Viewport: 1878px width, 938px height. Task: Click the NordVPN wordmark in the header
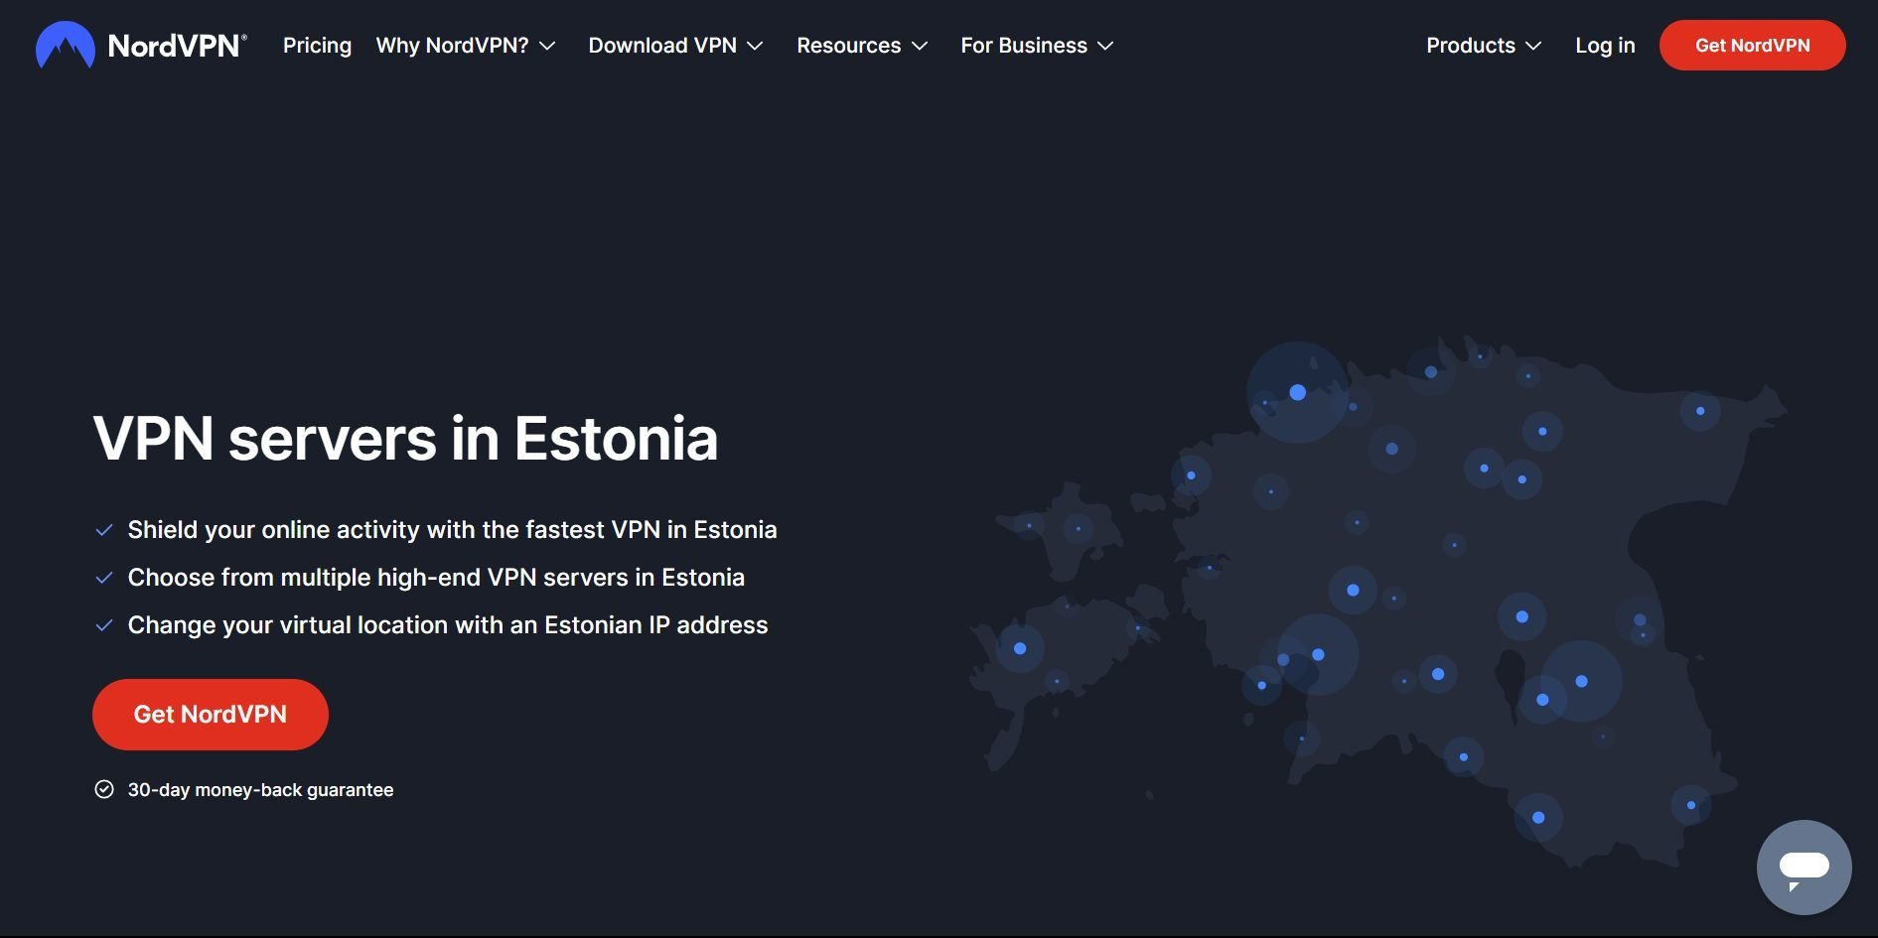click(x=177, y=46)
